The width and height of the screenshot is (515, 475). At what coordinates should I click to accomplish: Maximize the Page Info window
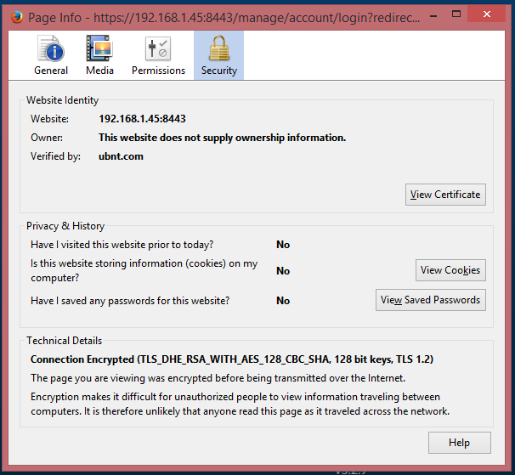pos(456,14)
